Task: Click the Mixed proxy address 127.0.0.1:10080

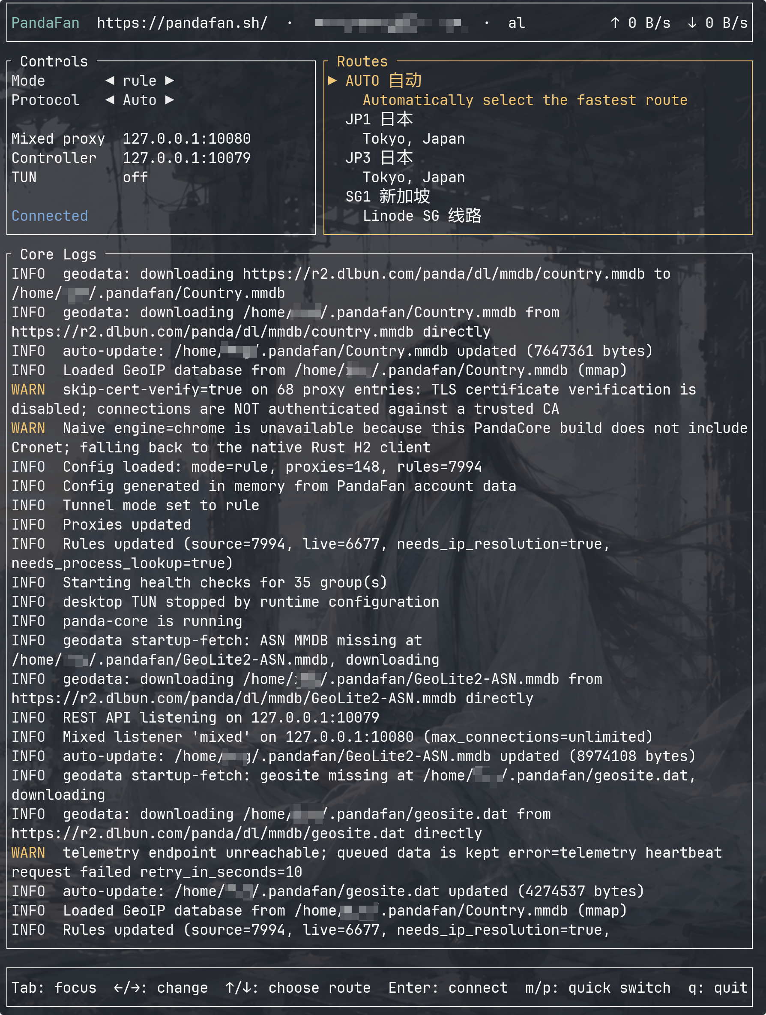Action: tap(186, 139)
